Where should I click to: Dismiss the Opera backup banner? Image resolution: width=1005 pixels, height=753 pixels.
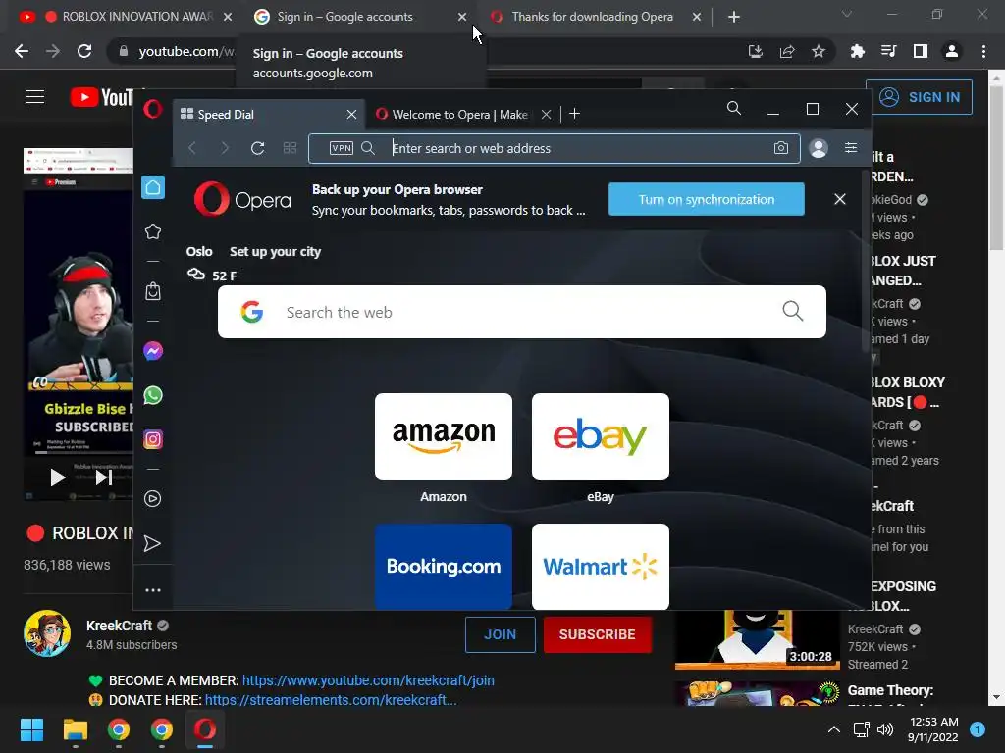click(x=840, y=199)
